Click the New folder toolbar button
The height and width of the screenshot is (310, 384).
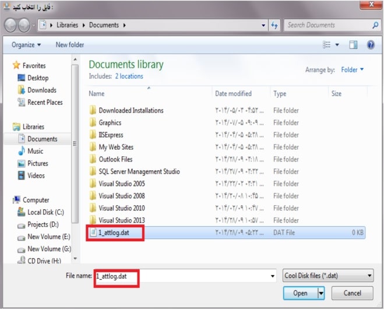tap(70, 45)
